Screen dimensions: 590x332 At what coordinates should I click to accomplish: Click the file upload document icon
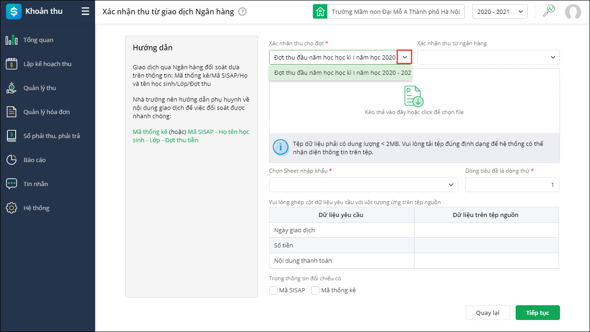pos(414,96)
